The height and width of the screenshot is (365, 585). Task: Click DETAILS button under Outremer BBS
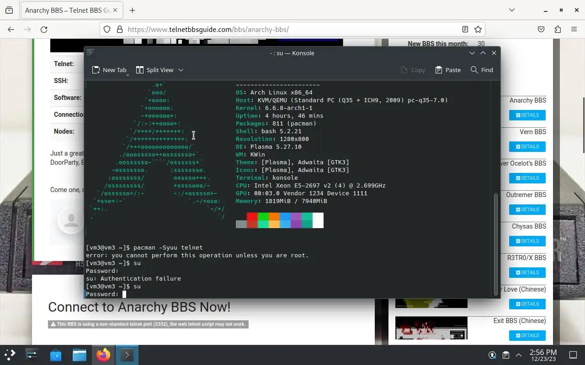tap(527, 209)
